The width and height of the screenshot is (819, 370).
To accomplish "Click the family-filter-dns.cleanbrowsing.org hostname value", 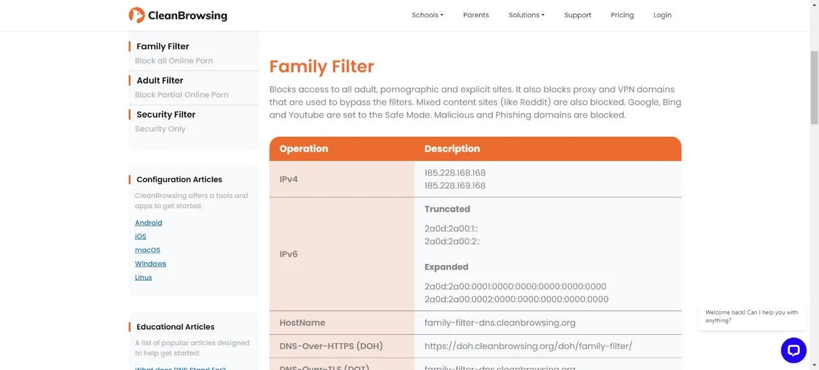I will click(x=500, y=323).
